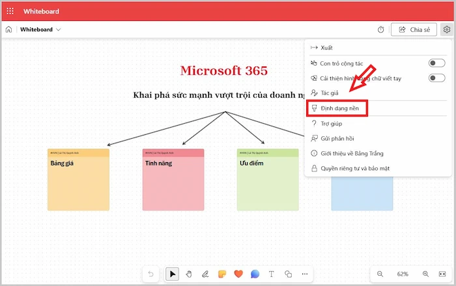Screen dimensions: 456x286
Task: Toggle Cải thiện hình dạng chữ viết tay switch
Action: coord(436,78)
